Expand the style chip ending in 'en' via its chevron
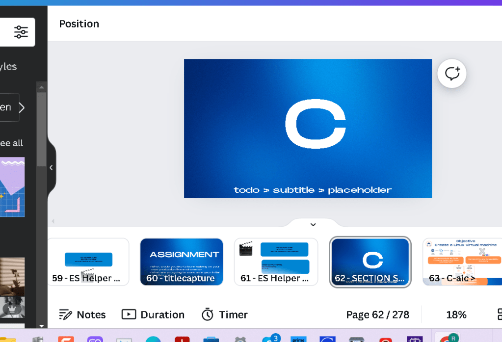 tap(22, 107)
